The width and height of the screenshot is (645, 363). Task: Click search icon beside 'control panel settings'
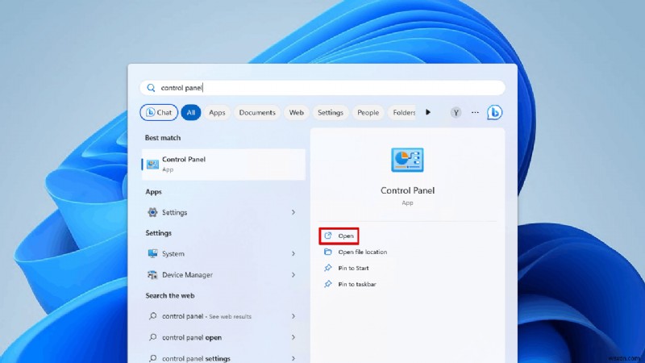tap(152, 358)
